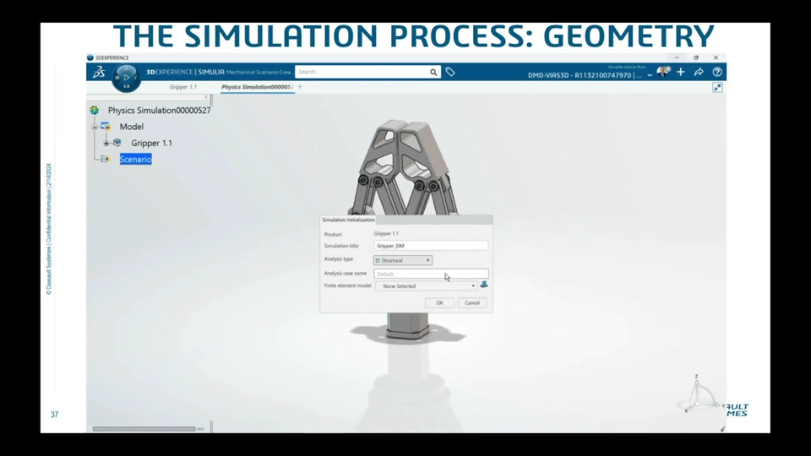
Task: Click the plus Add icon in top bar
Action: click(x=681, y=72)
